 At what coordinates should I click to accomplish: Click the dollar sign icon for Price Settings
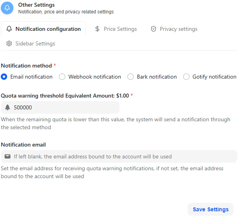(97, 29)
